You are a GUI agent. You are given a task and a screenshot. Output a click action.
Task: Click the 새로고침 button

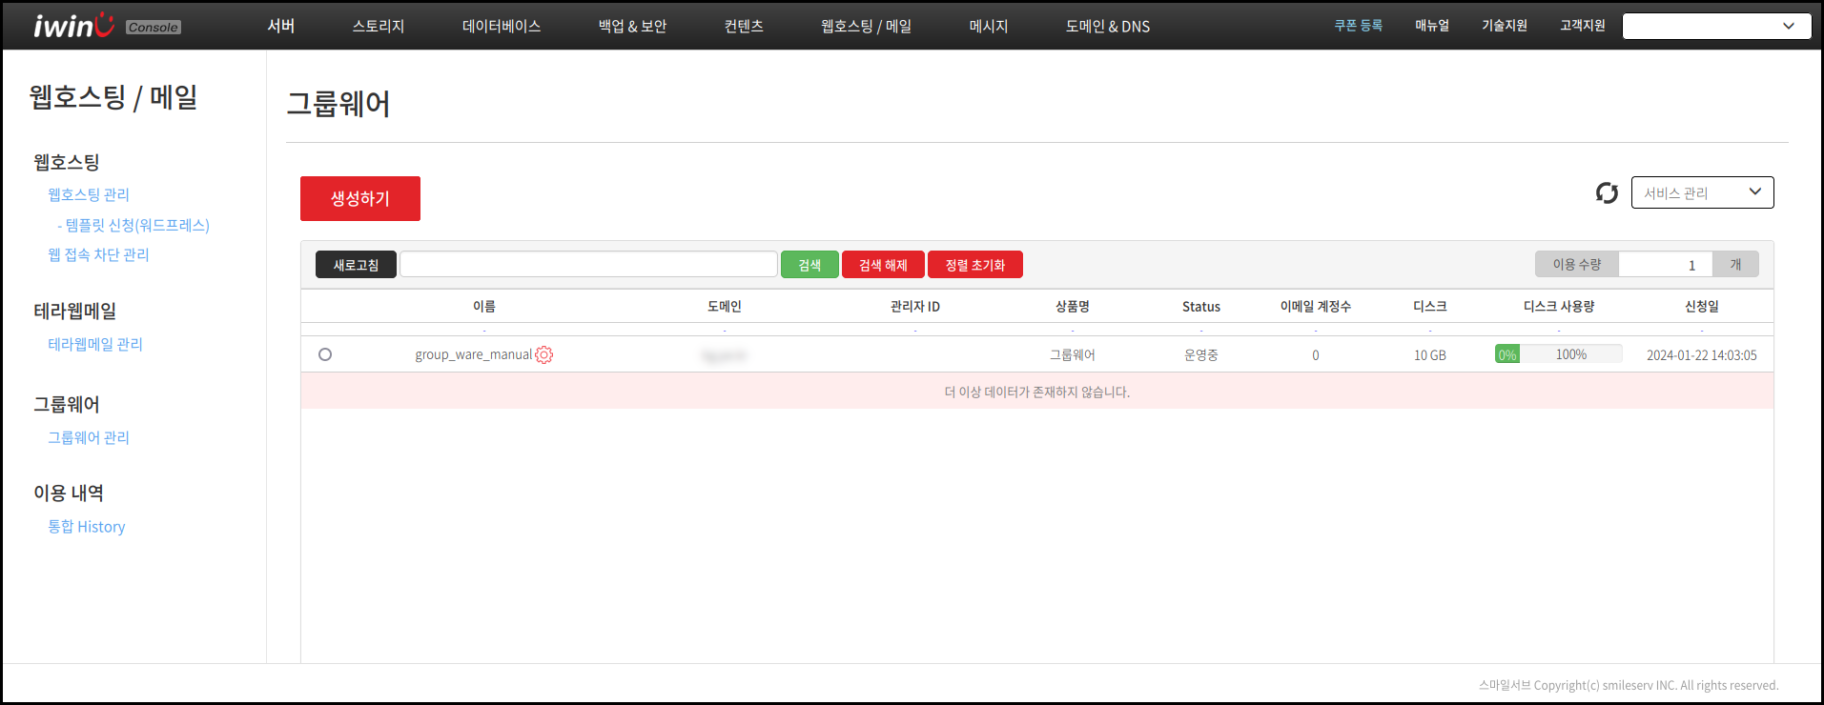[x=356, y=265]
